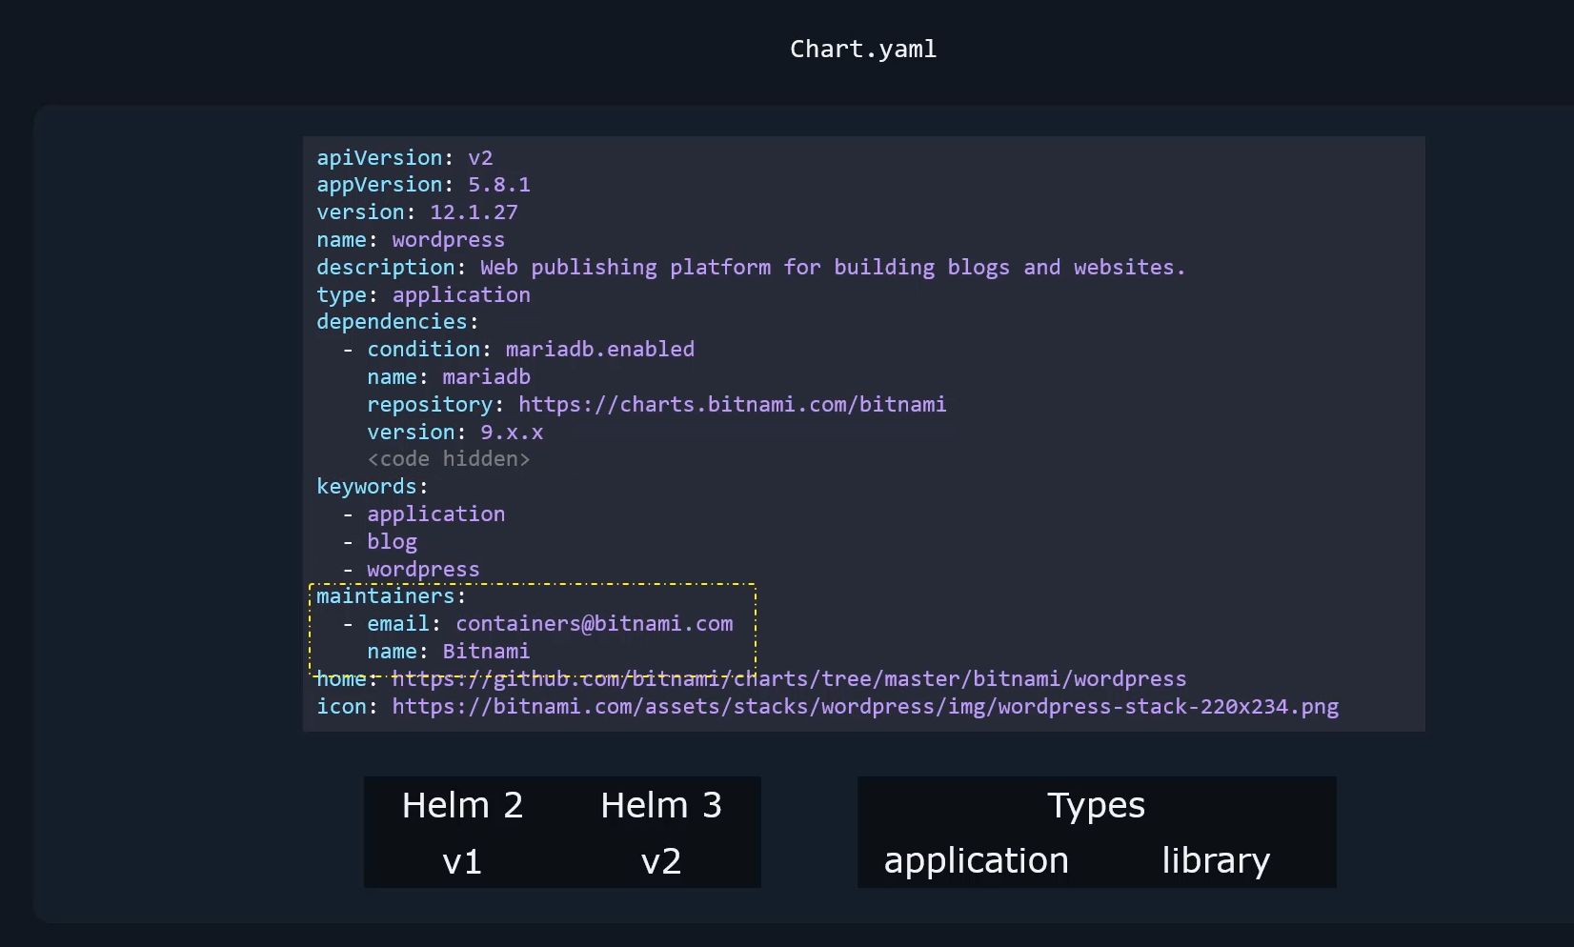Select the 'blog' keyword entry
Screen dimensions: 1574x947
click(392, 542)
